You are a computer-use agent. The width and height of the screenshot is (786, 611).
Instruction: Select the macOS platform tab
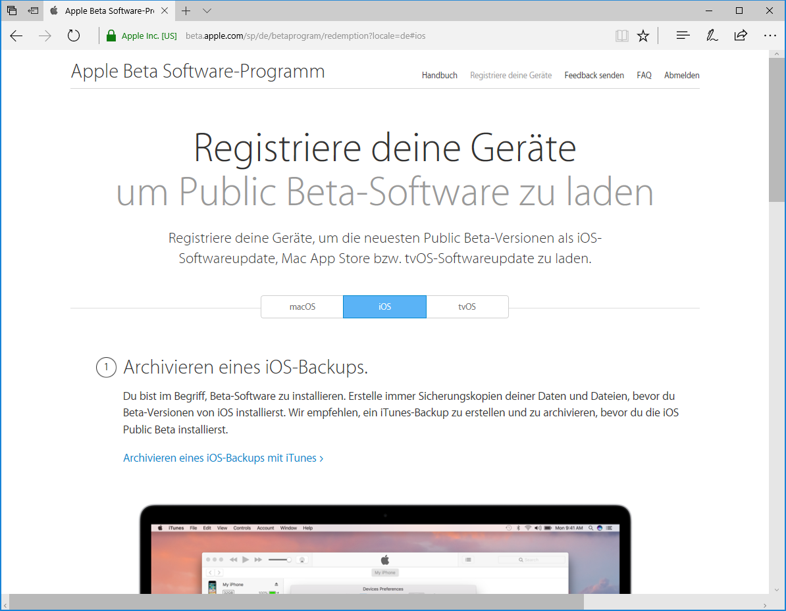coord(302,307)
